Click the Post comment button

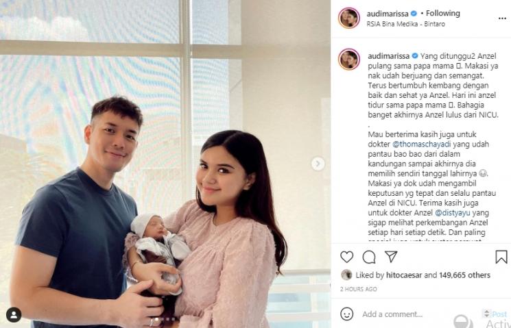[x=499, y=314]
